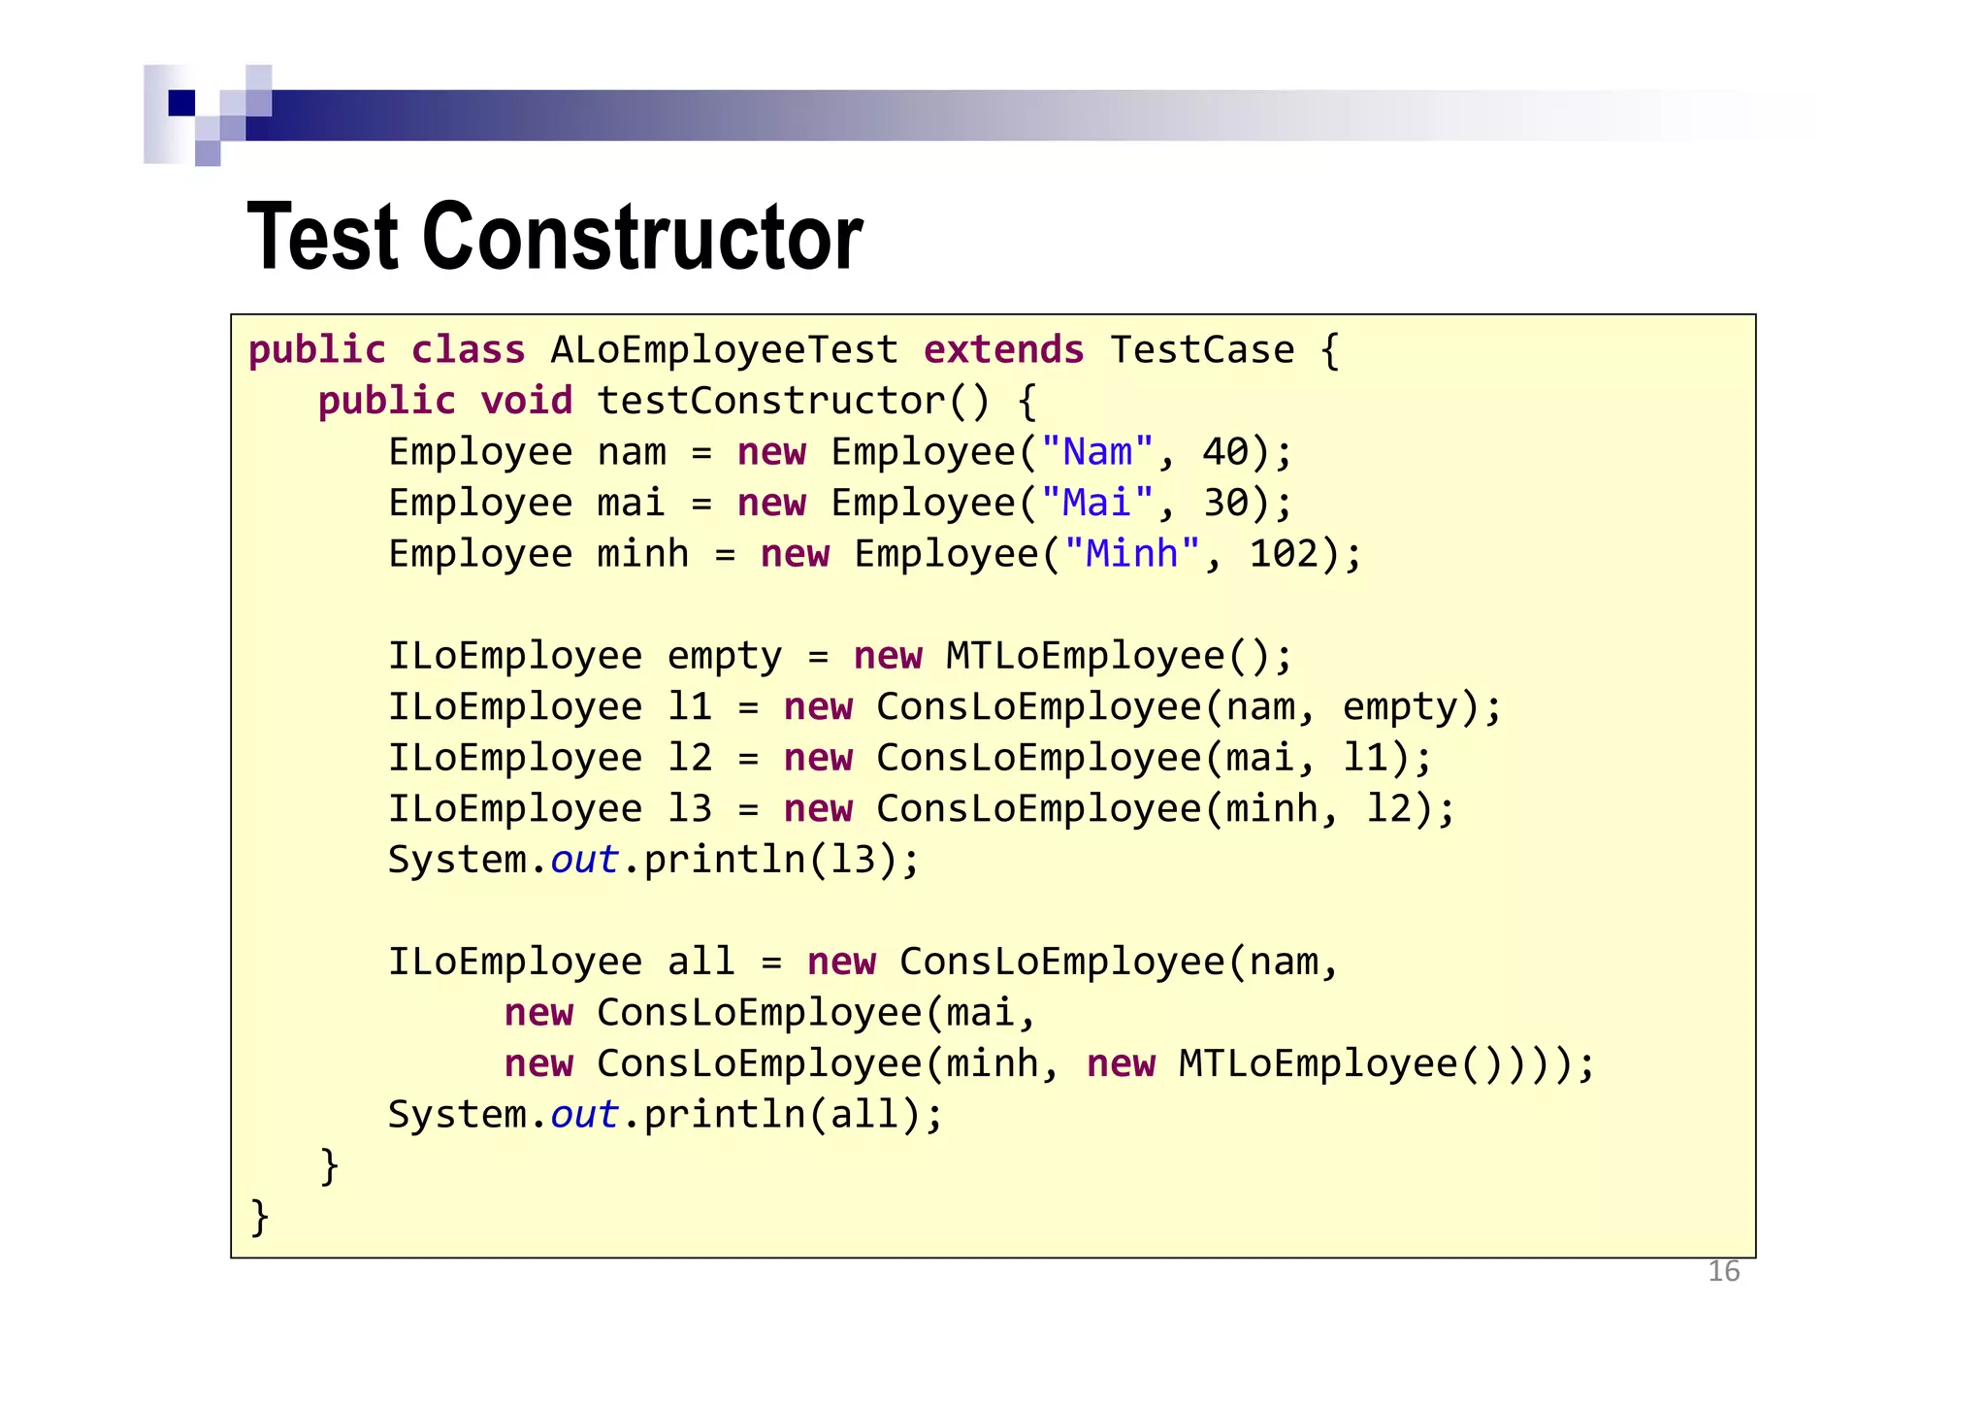Click the 'Test Constructor' slide title

click(555, 237)
